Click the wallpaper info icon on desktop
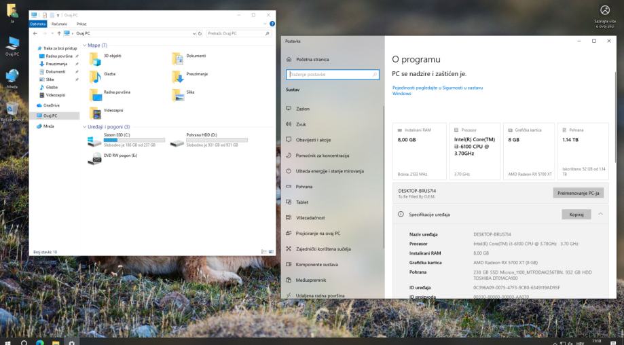 tap(605, 16)
